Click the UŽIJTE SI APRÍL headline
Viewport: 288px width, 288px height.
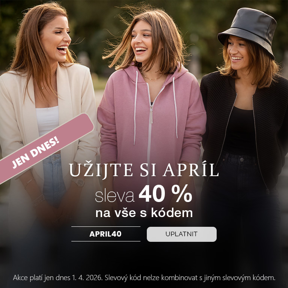click(144, 170)
